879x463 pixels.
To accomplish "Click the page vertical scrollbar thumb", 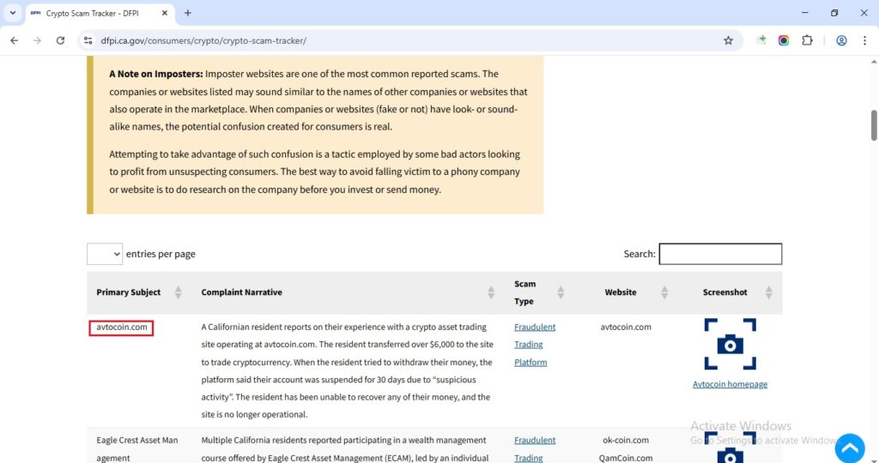I will pyautogui.click(x=874, y=125).
